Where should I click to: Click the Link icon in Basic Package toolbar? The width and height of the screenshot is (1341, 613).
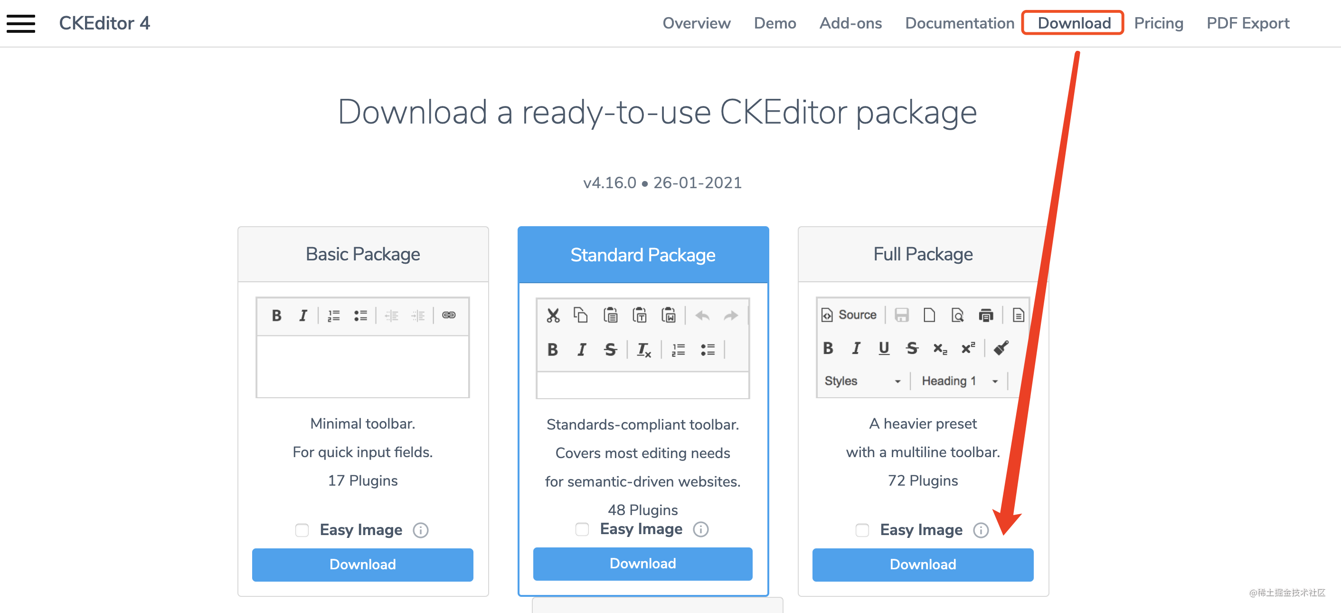point(448,315)
